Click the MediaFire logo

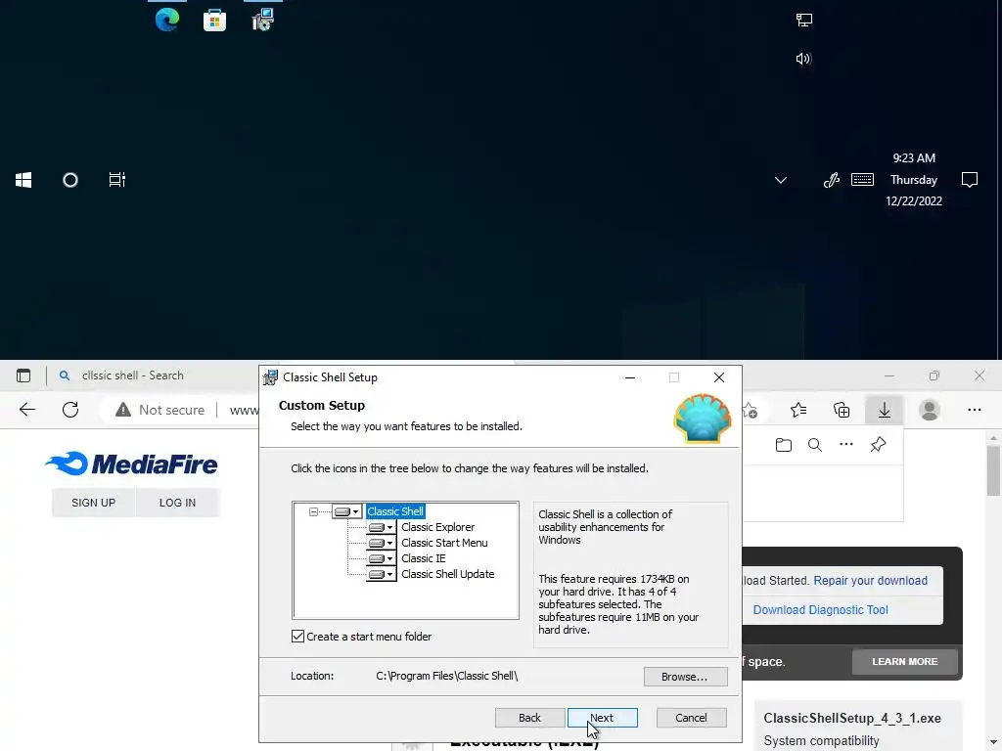[132, 464]
